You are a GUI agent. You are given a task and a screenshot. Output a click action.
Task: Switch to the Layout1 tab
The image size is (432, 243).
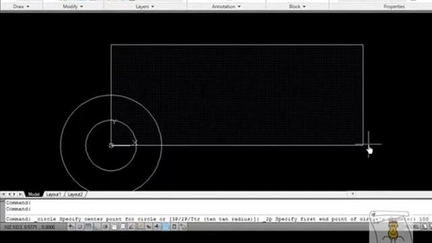click(53, 194)
